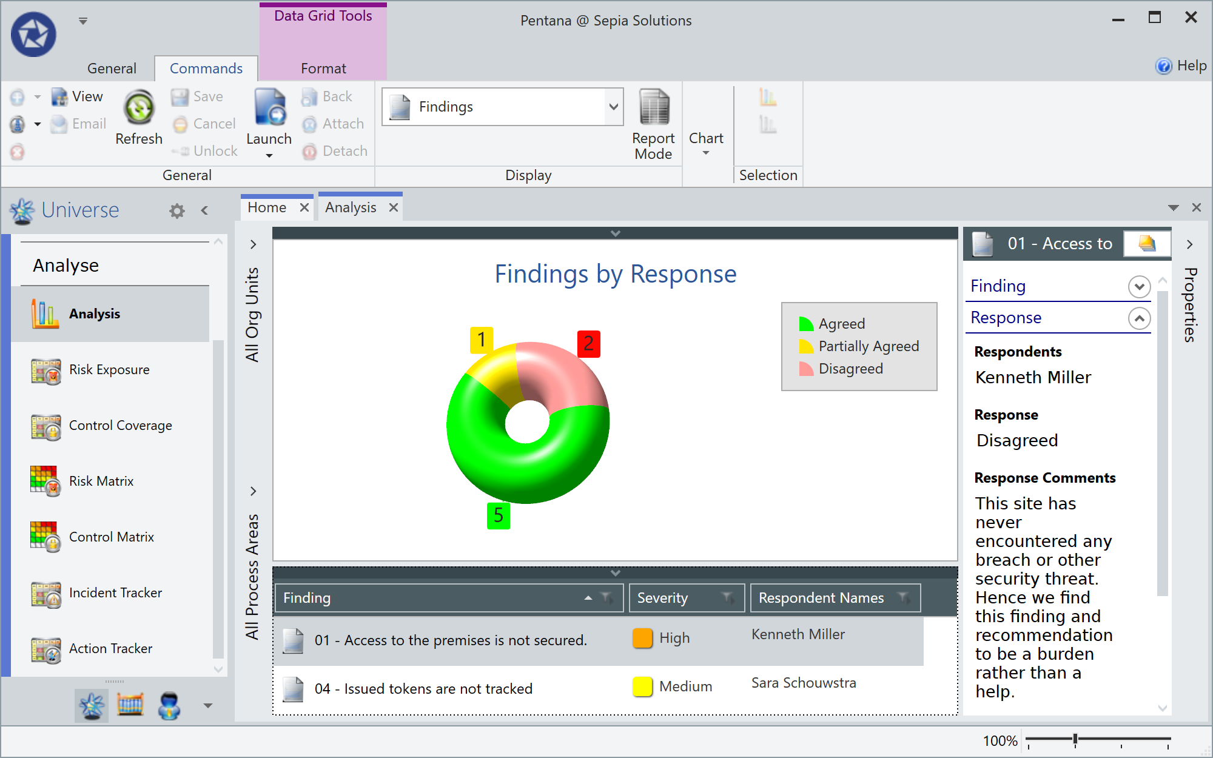Open the Severity column filter
The height and width of the screenshot is (758, 1213).
(728, 598)
